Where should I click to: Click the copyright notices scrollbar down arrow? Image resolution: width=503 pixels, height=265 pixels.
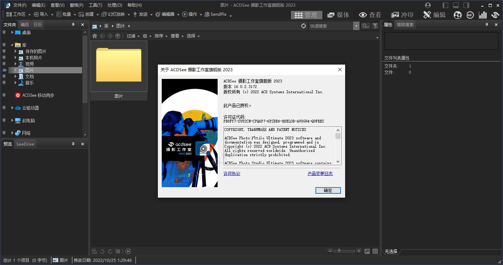pos(338,162)
